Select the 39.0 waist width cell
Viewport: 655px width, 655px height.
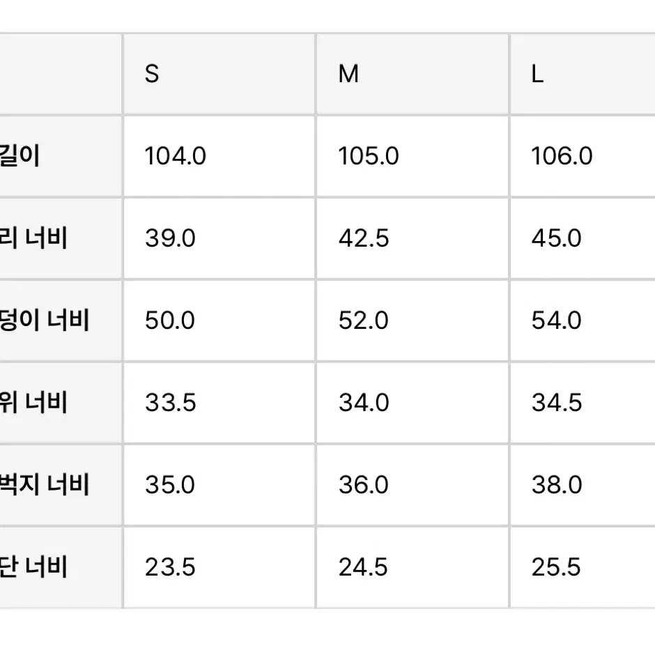tap(219, 238)
